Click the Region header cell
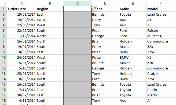This screenshot has height=105, width=176. pos(50,9)
